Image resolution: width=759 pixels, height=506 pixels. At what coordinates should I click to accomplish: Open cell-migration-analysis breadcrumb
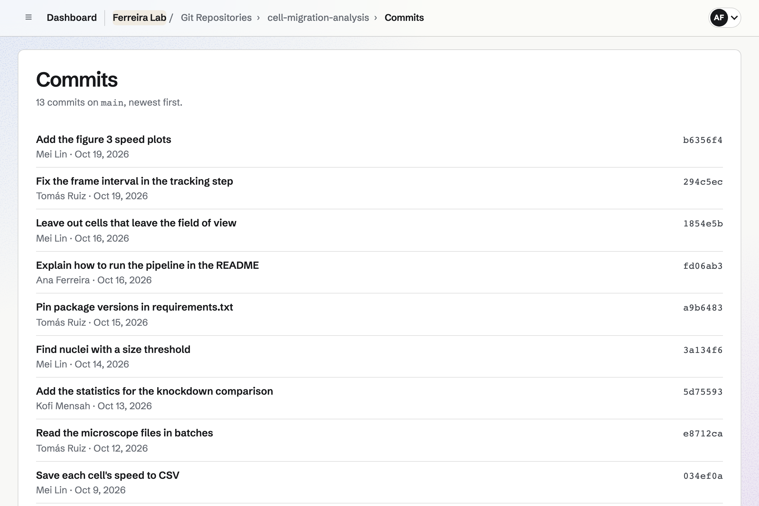pos(318,17)
